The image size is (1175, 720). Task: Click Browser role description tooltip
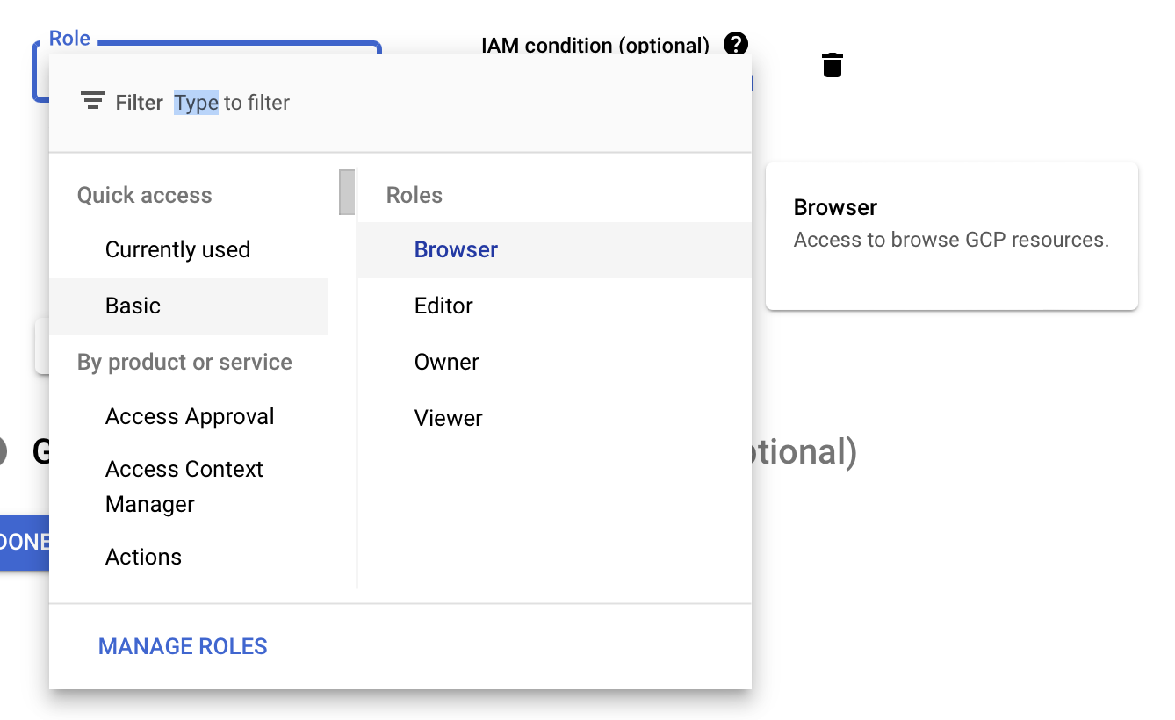[x=952, y=236]
